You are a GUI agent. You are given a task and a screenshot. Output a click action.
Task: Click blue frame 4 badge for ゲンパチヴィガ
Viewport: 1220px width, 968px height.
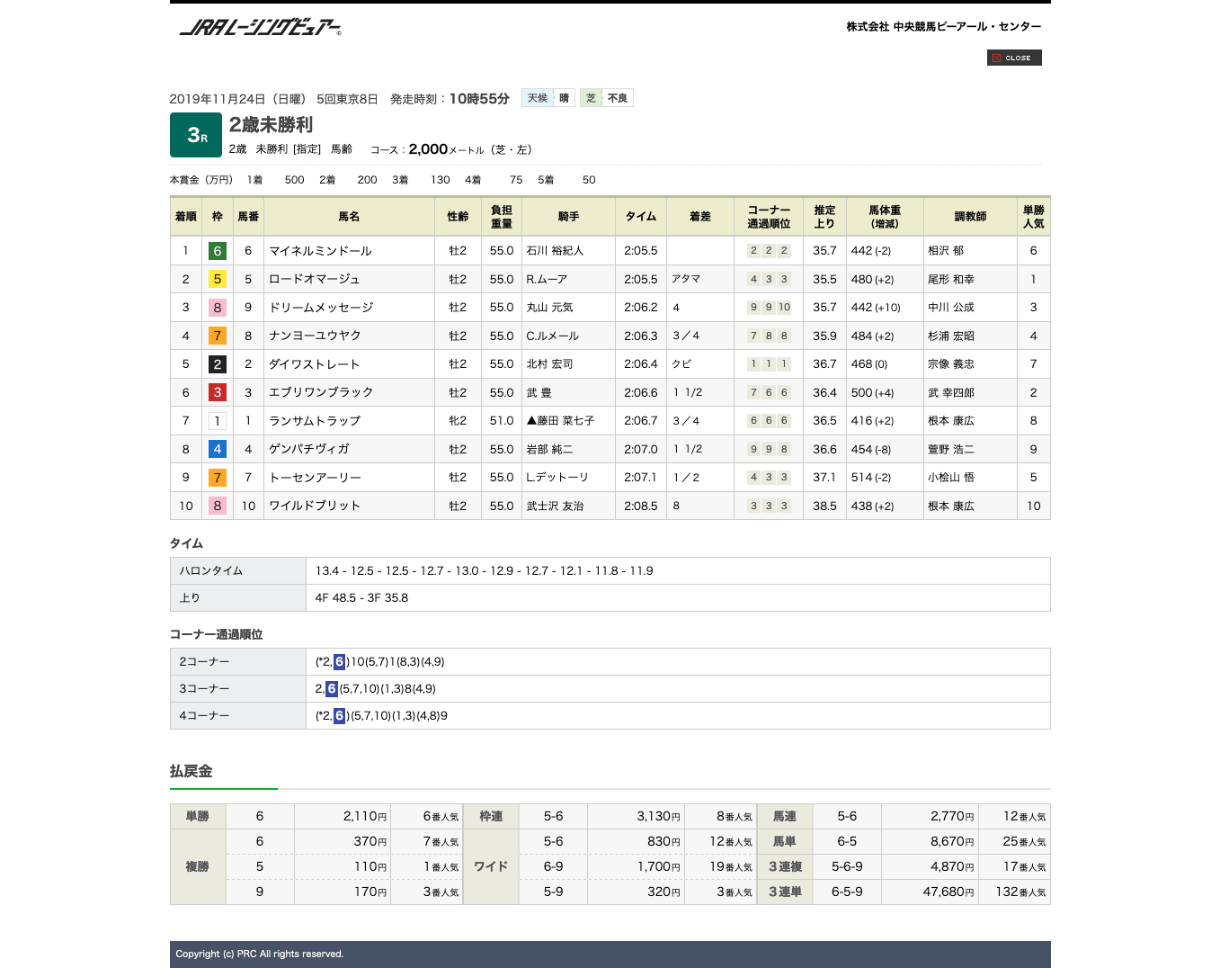coord(218,449)
